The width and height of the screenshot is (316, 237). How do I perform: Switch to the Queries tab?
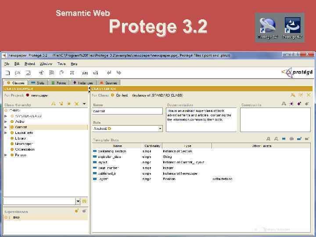(x=108, y=83)
